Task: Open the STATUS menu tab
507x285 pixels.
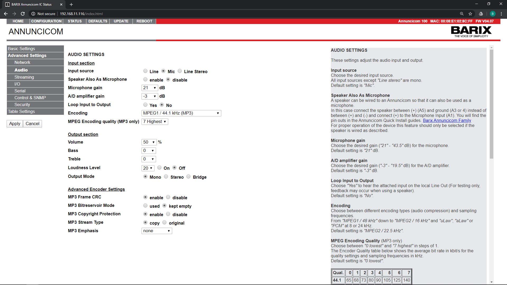Action: [x=74, y=21]
